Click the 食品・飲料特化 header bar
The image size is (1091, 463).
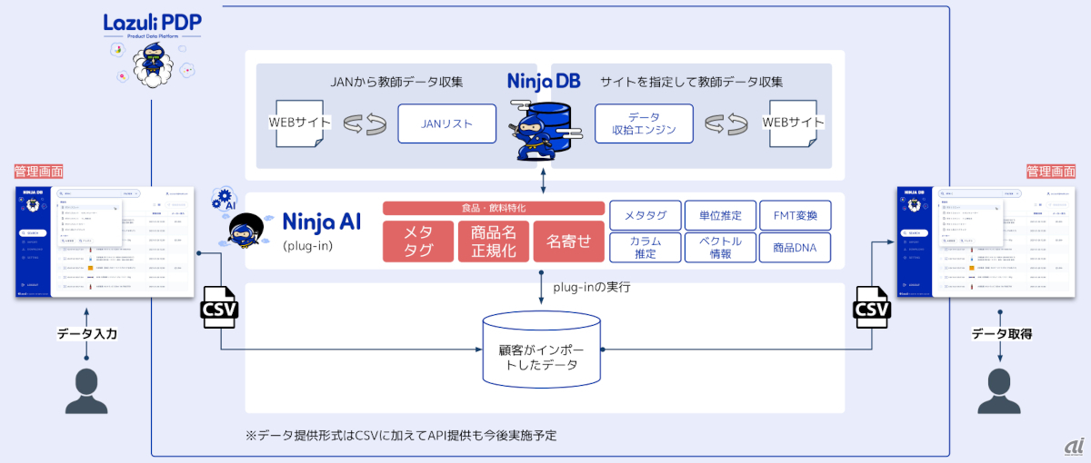click(x=494, y=208)
